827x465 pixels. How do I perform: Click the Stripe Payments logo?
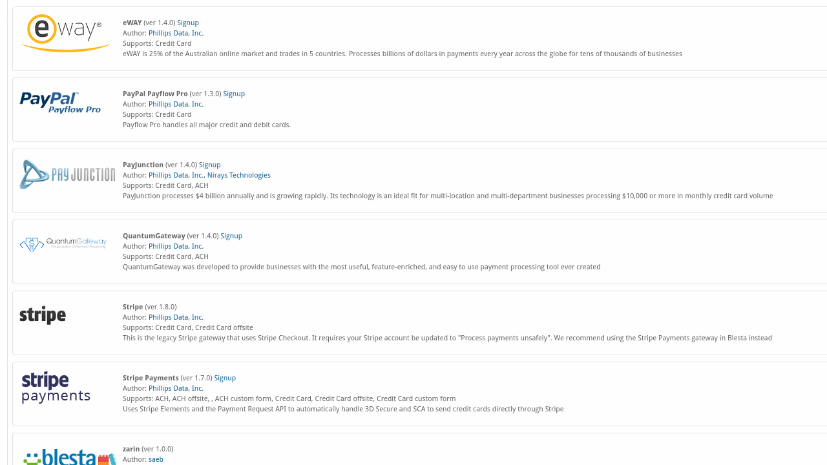click(x=56, y=387)
